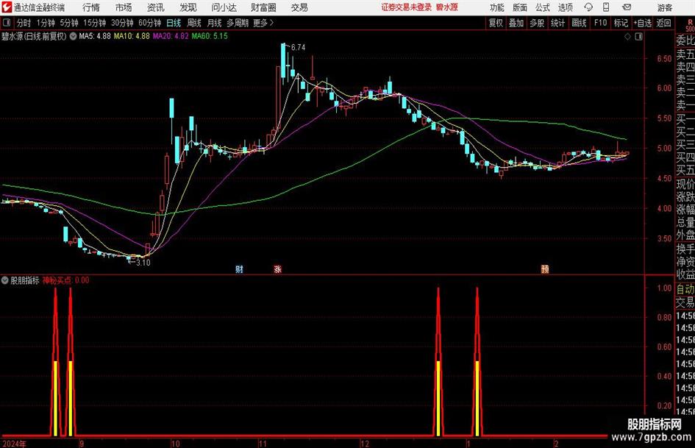Screen dimensions: 695x448
Task: Open the 资讯 menu
Action: pyautogui.click(x=156, y=7)
